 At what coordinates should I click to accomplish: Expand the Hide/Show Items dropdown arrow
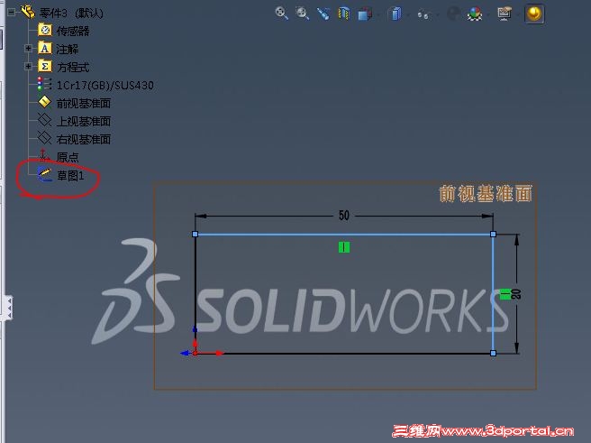point(437,15)
